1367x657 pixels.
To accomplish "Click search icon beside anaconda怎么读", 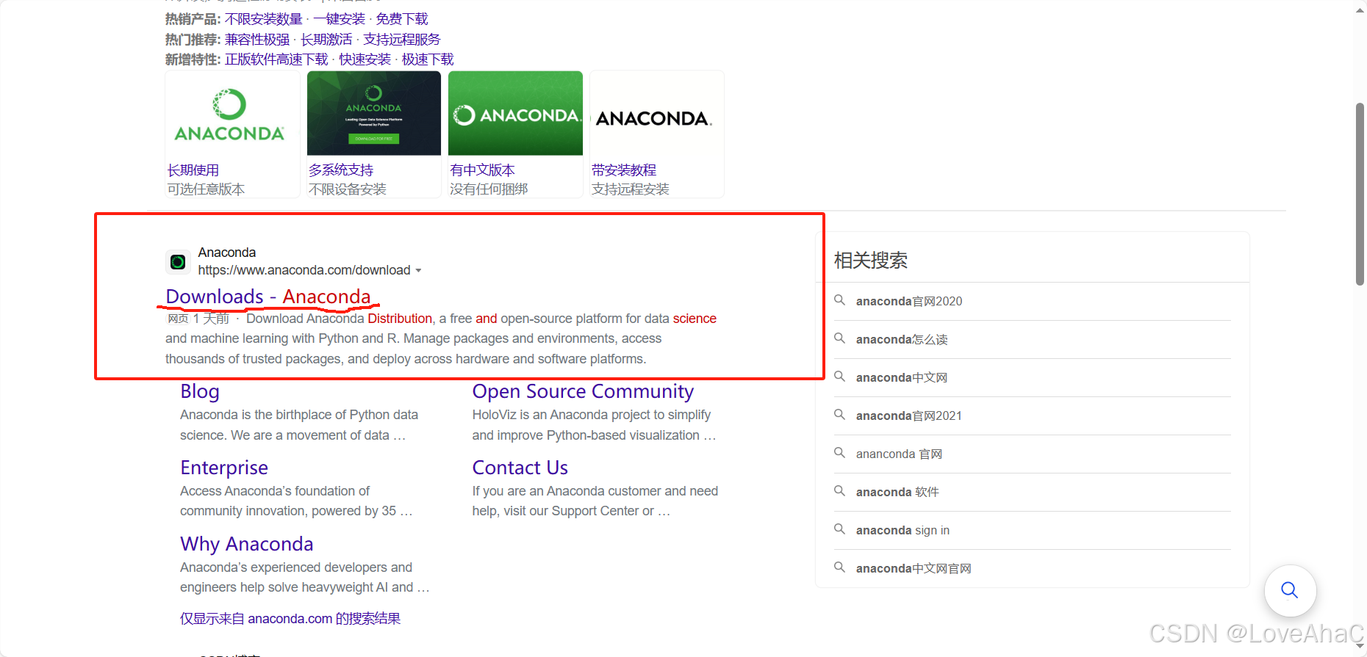I will click(x=839, y=338).
